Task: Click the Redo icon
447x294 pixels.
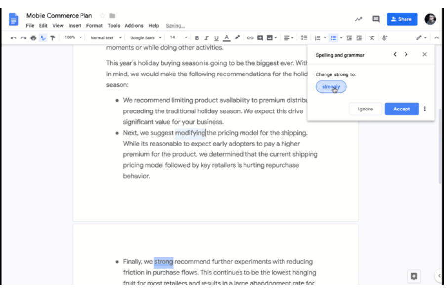Action: [x=23, y=38]
